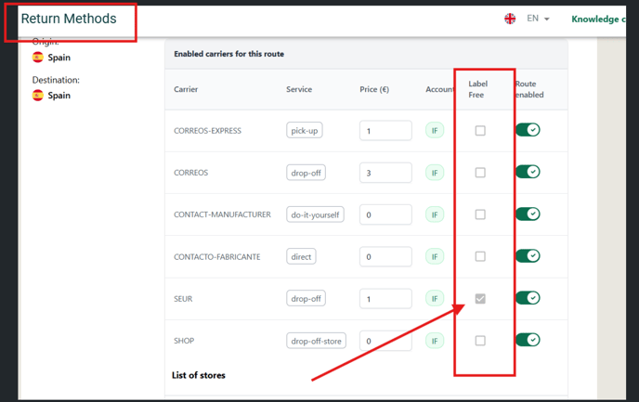Select Spain text under Destination
Viewport: 639px width, 402px height.
(x=59, y=96)
